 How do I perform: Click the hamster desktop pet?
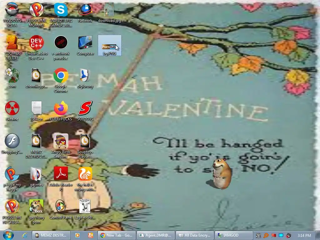click(222, 174)
